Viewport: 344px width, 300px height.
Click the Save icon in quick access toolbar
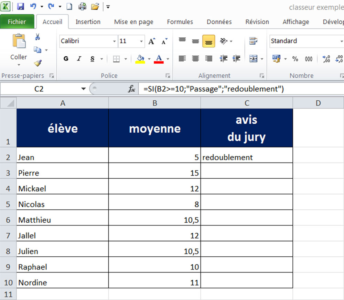click(20, 7)
